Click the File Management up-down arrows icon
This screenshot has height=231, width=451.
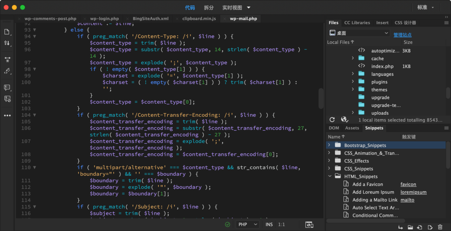7,43
